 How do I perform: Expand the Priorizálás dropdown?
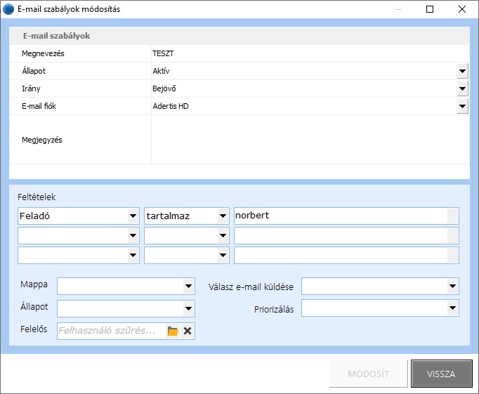pos(452,308)
